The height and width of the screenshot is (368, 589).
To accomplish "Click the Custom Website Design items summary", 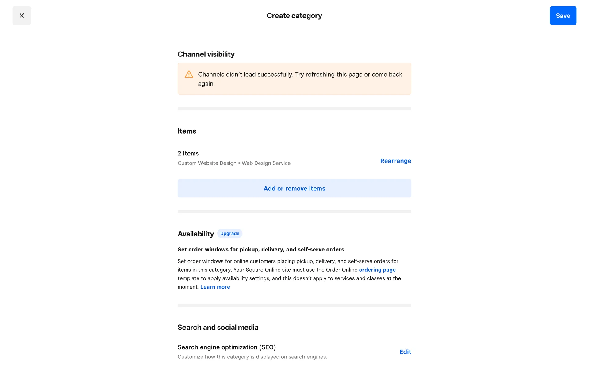I will coord(234,163).
